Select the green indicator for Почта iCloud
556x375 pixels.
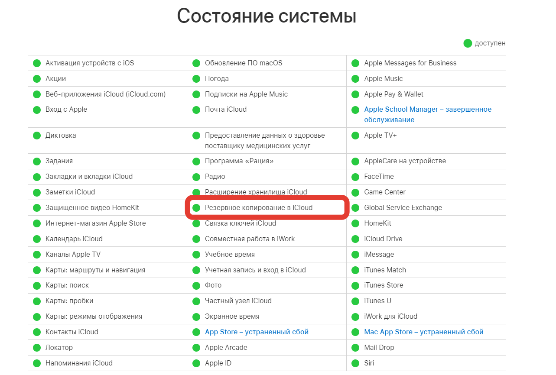196,110
